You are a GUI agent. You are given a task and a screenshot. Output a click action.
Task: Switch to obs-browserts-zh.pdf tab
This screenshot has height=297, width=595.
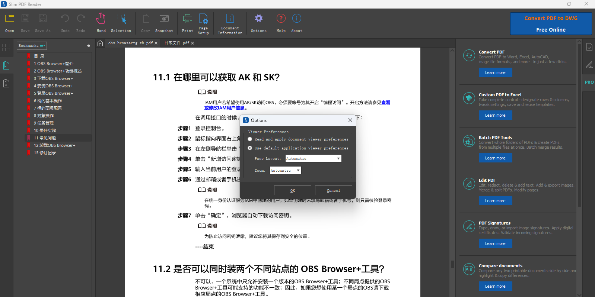130,43
